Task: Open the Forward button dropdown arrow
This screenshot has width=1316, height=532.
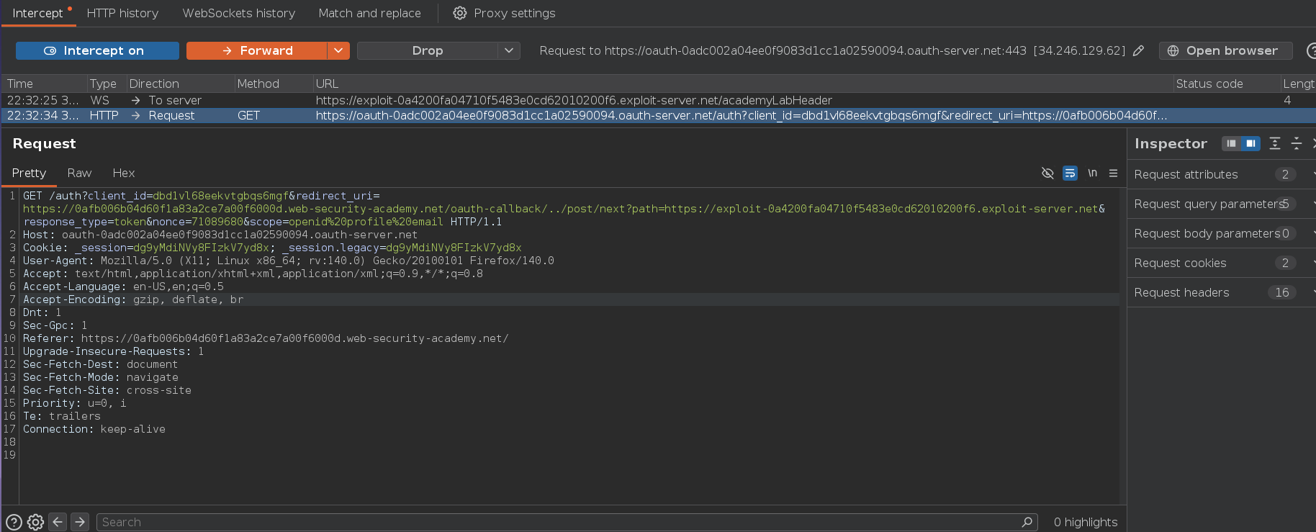Action: coord(339,50)
